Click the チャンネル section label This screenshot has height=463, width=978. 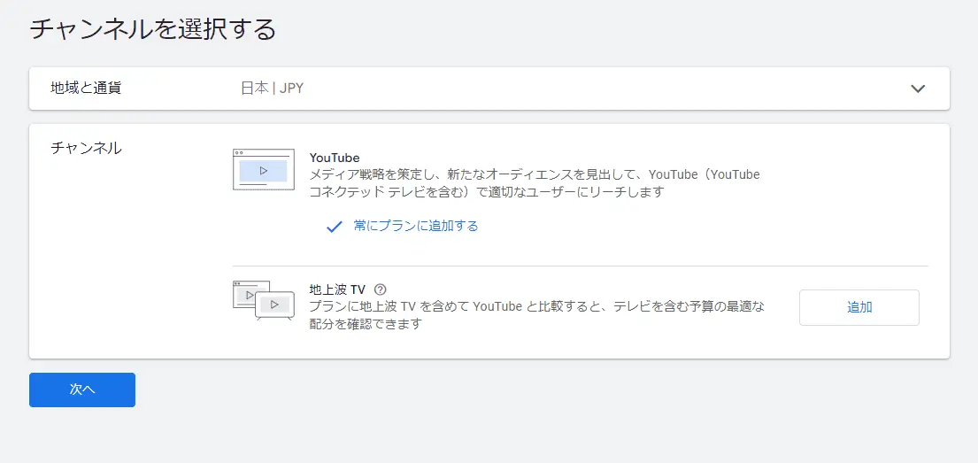point(86,148)
